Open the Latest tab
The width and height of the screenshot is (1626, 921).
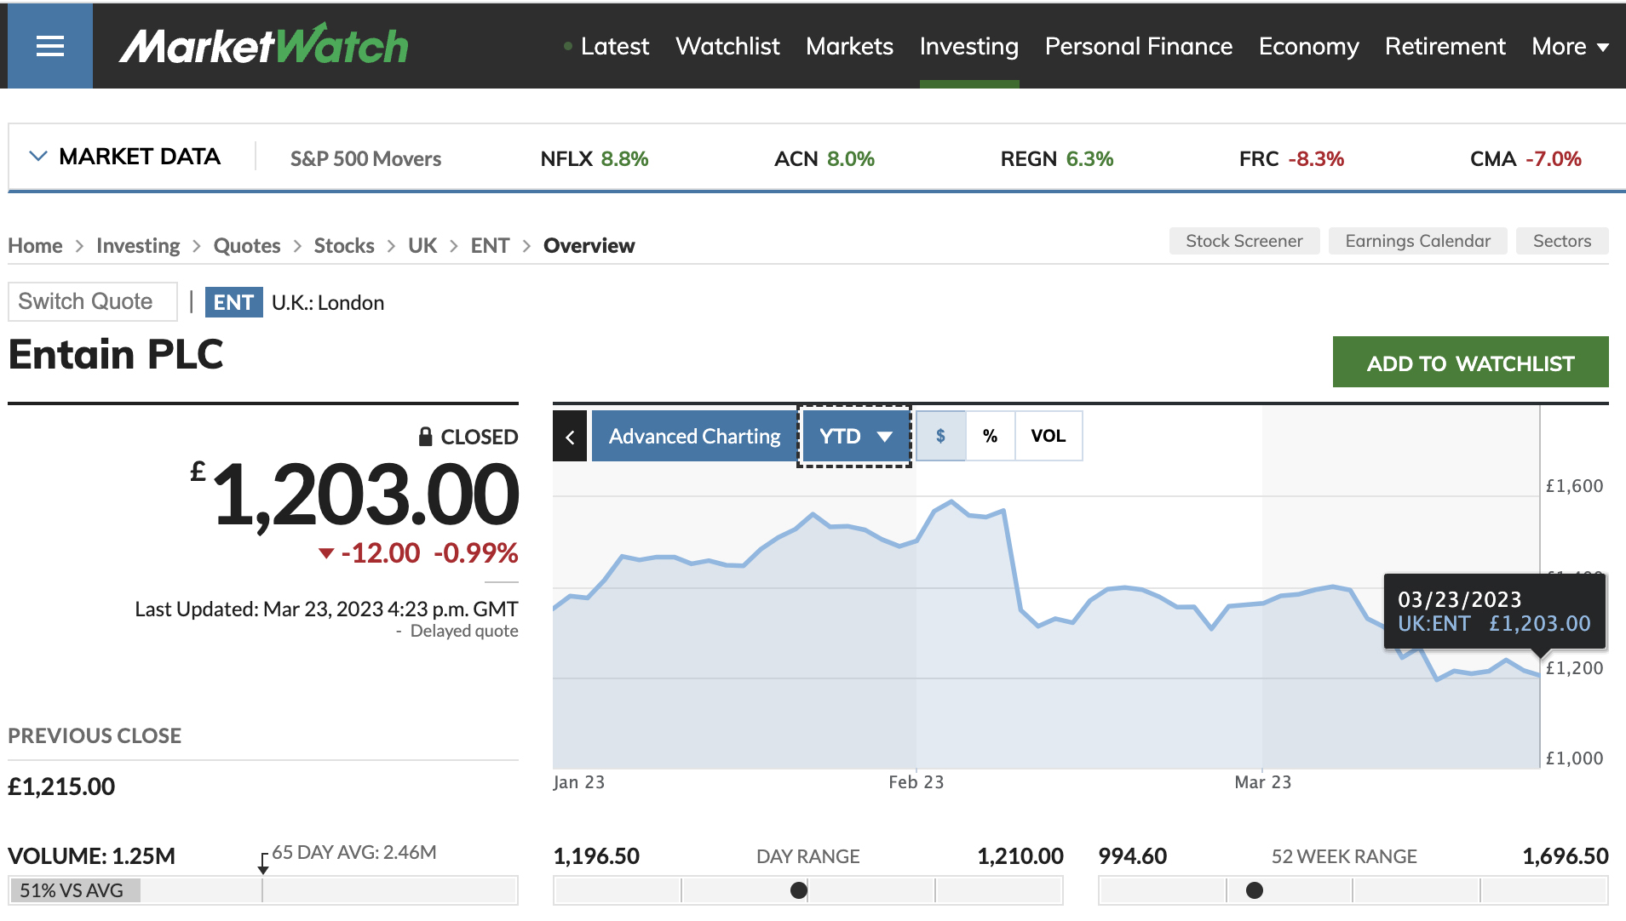614,46
